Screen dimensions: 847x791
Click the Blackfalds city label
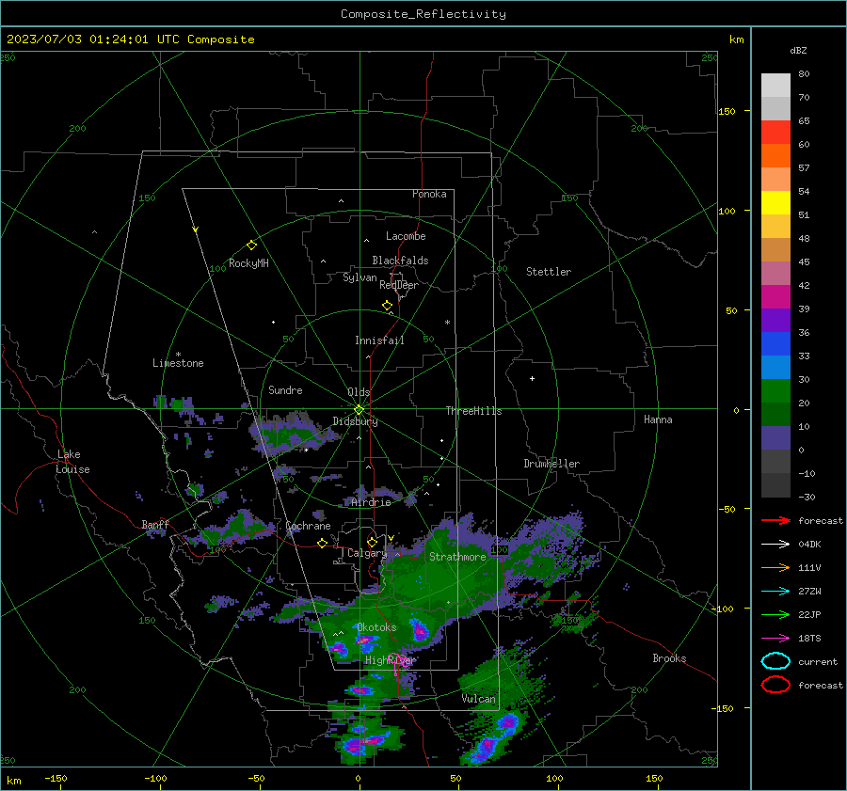(400, 261)
